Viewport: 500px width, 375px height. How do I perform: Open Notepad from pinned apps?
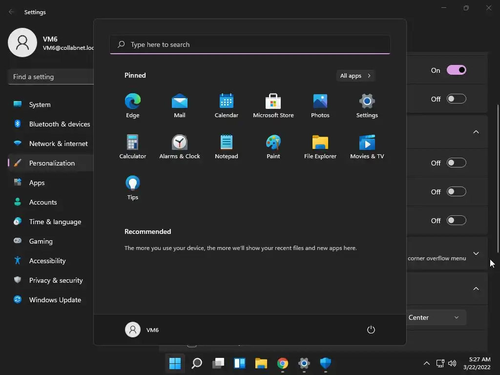pyautogui.click(x=227, y=146)
